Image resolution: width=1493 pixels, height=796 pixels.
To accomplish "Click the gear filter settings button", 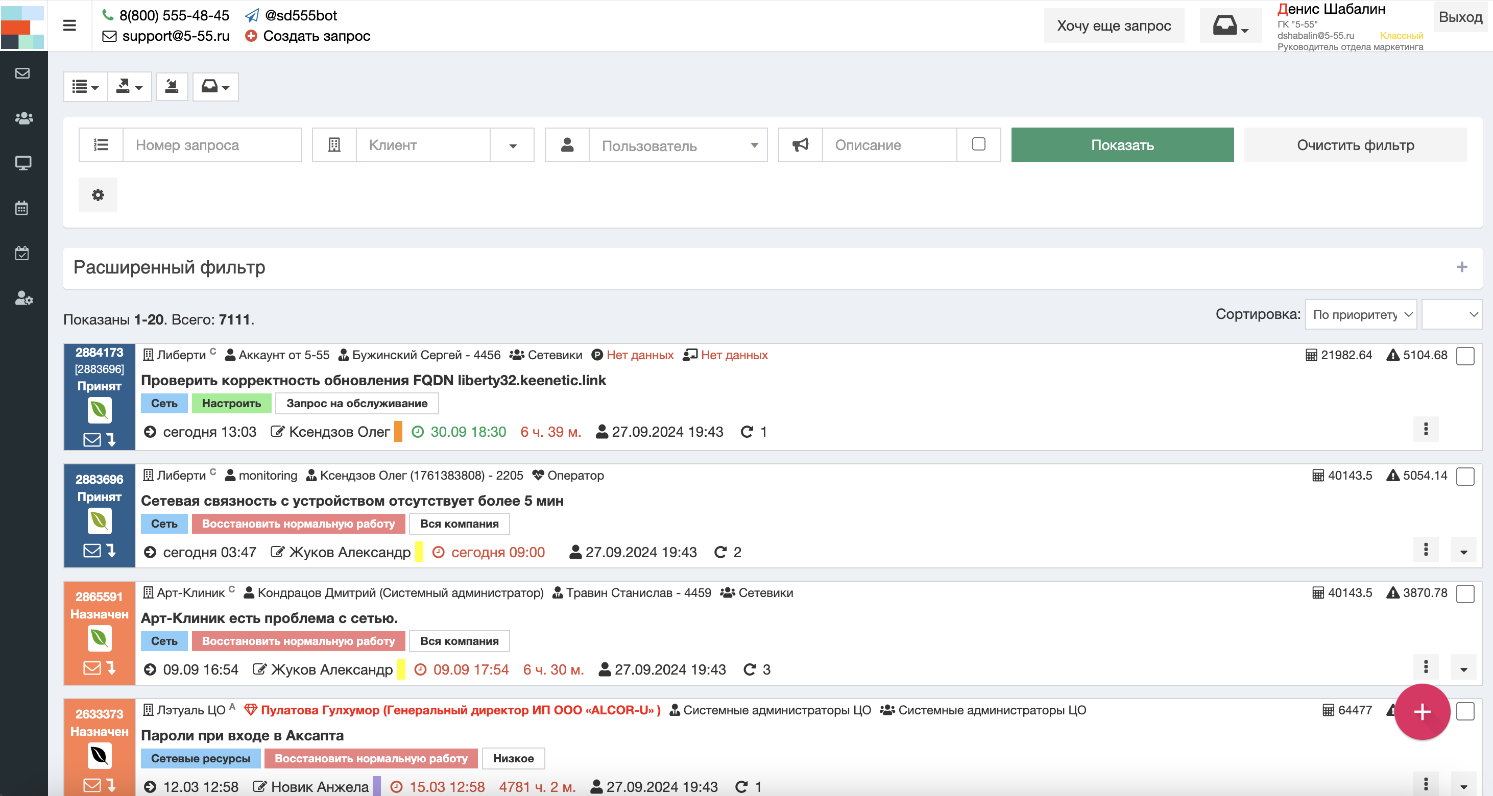I will [98, 194].
